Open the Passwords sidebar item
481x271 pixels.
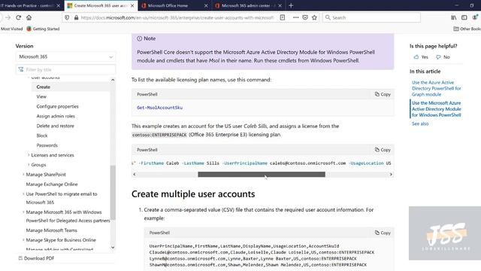click(x=47, y=145)
